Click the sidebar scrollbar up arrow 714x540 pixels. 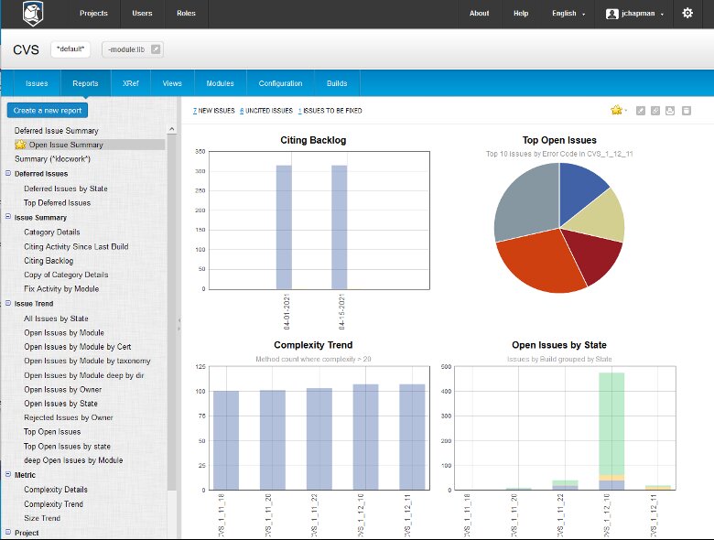[172, 129]
